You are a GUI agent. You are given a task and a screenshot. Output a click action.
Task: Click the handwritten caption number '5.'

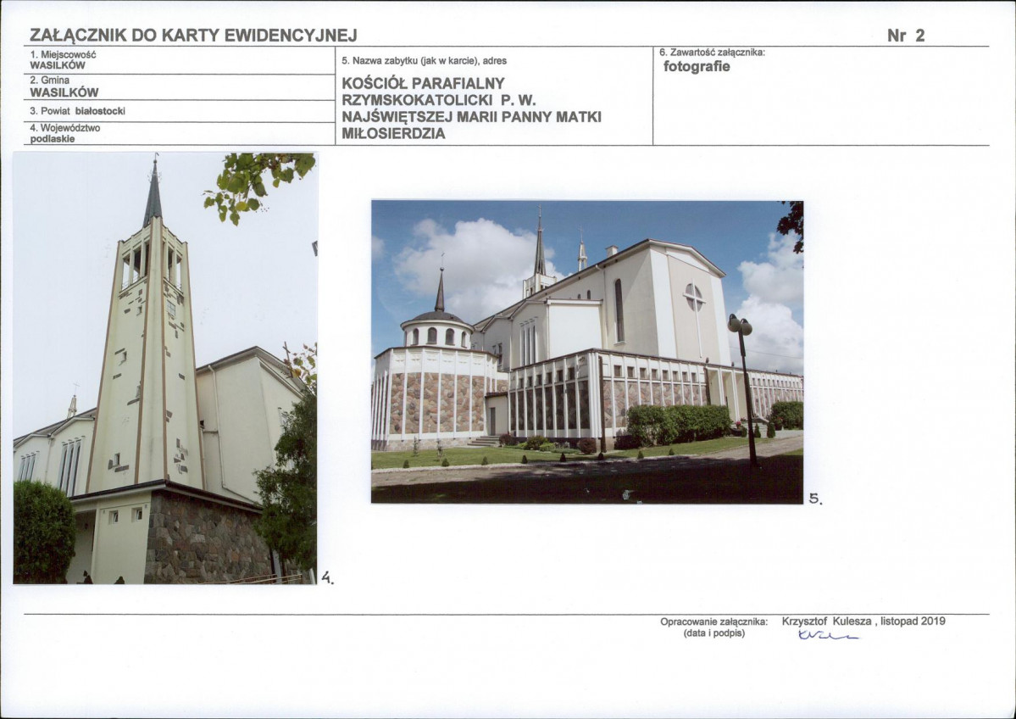click(815, 499)
